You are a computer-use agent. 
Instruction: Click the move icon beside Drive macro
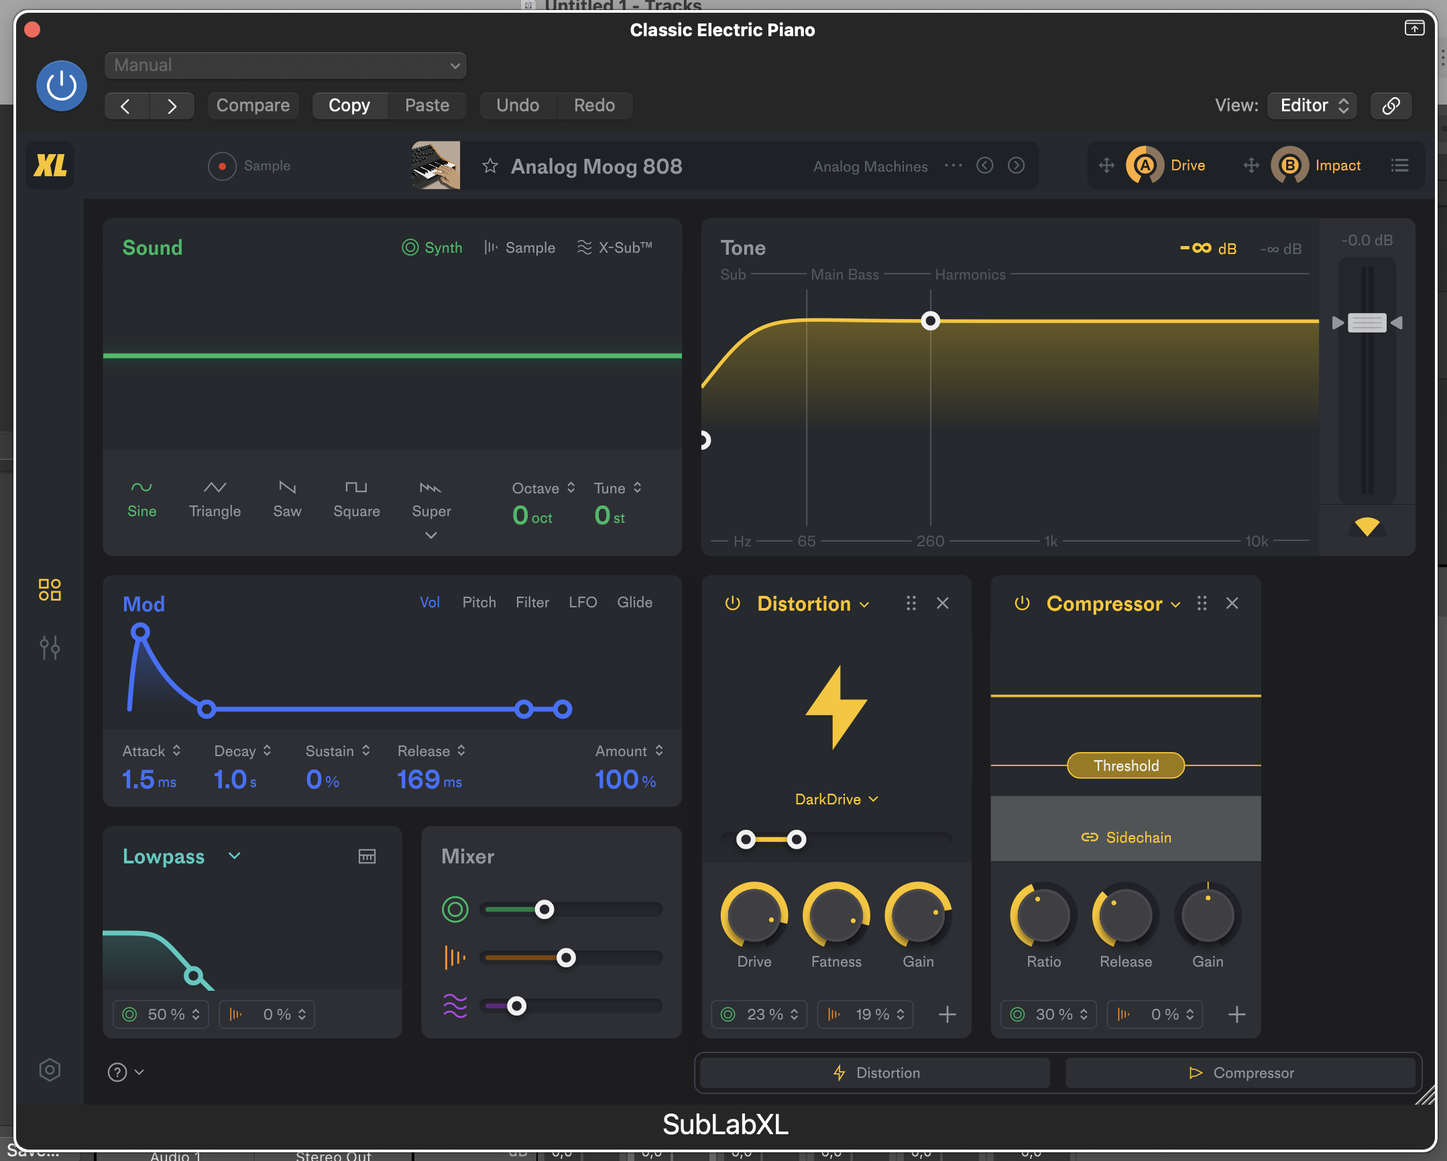tap(1107, 165)
